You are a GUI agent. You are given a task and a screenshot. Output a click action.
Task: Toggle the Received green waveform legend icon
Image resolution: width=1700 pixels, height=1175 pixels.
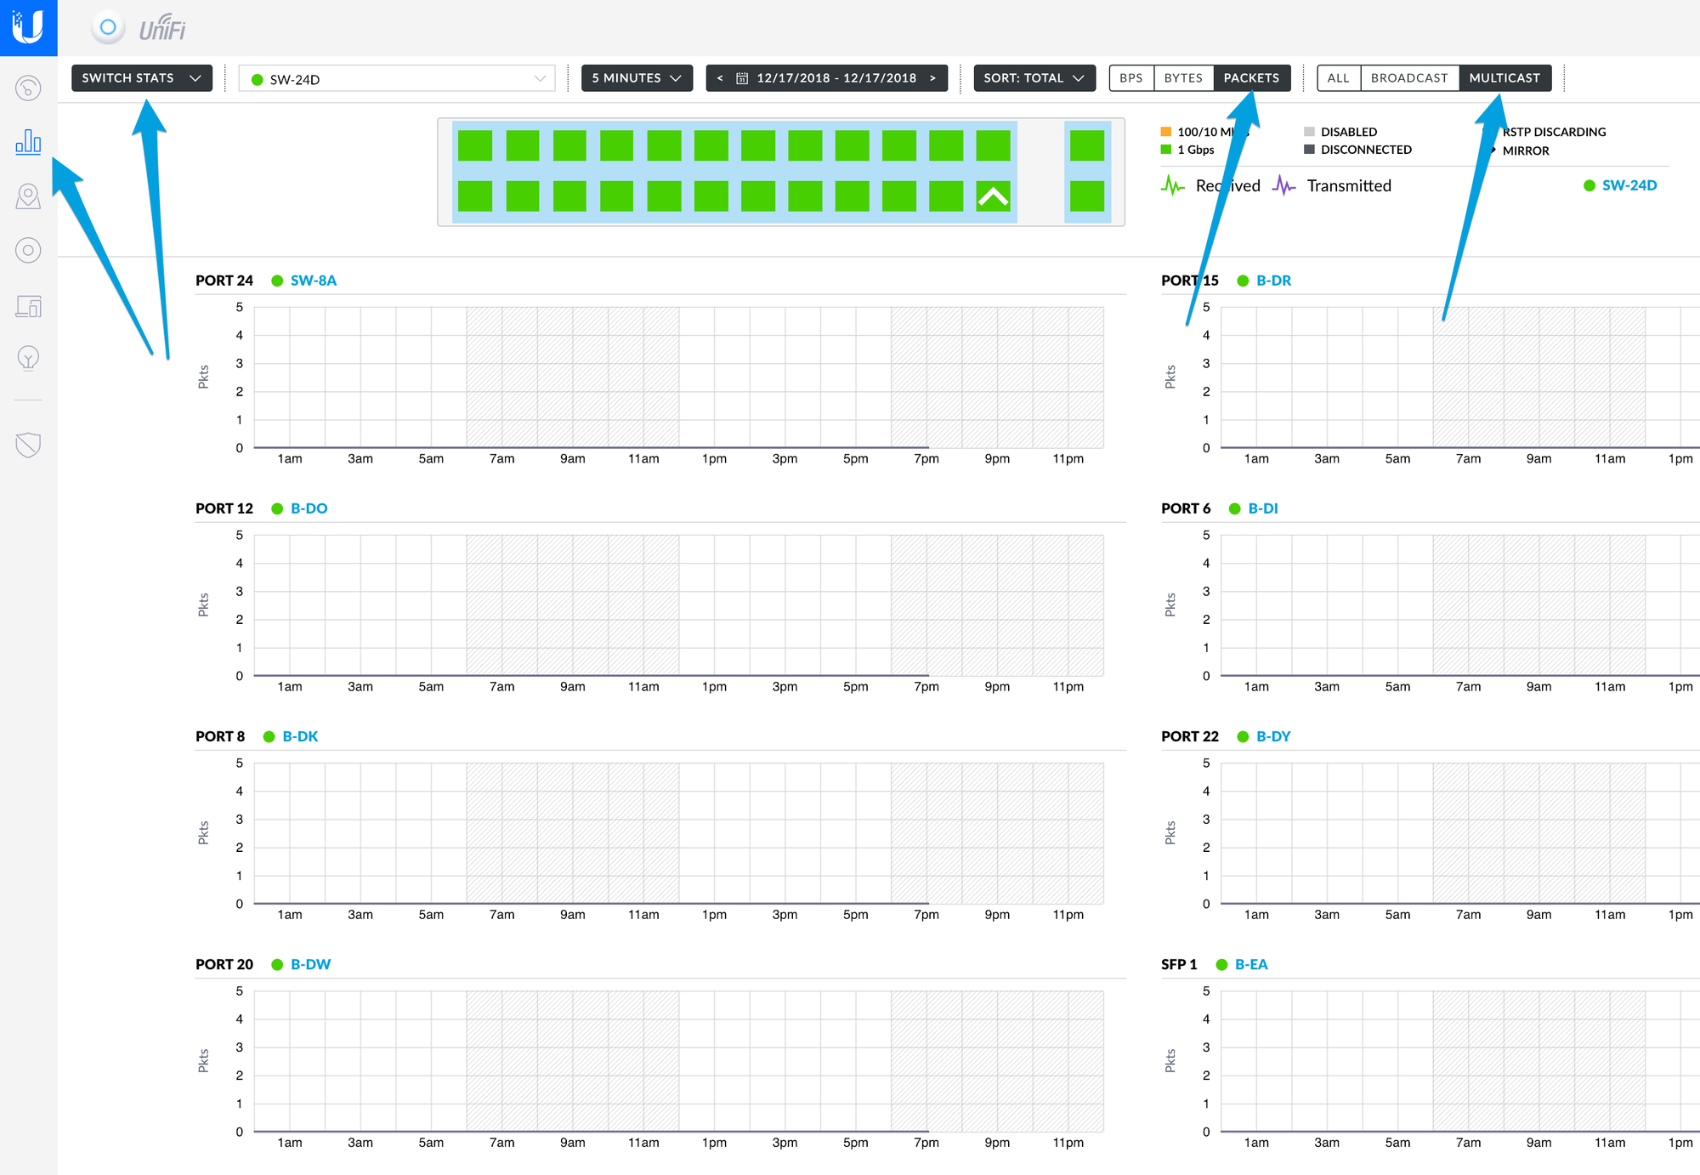point(1173,185)
